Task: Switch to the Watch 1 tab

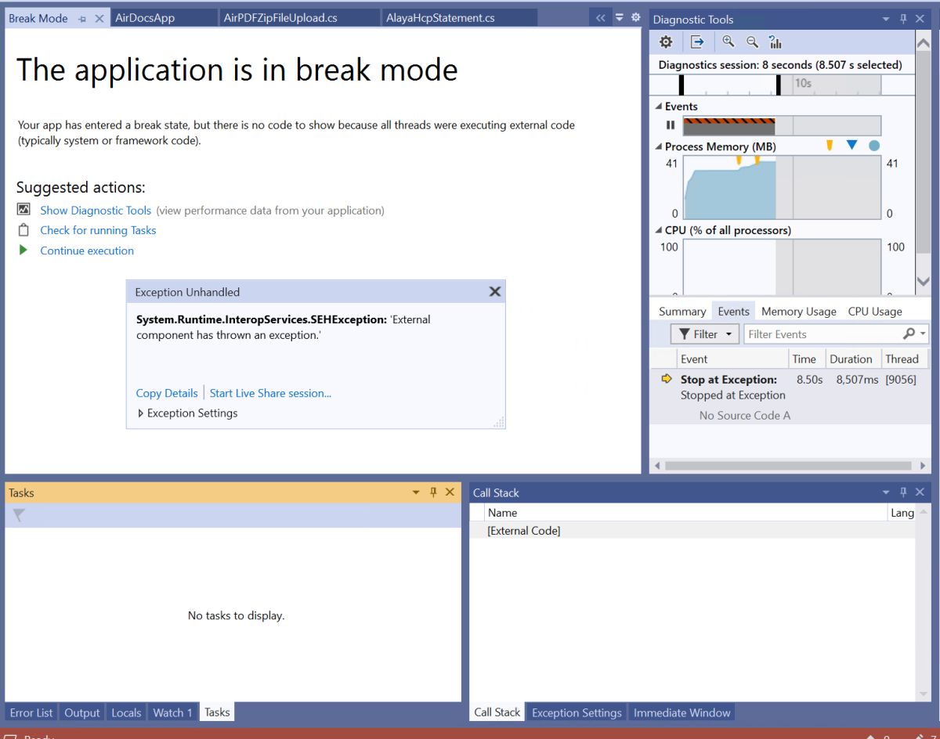Action: tap(172, 712)
